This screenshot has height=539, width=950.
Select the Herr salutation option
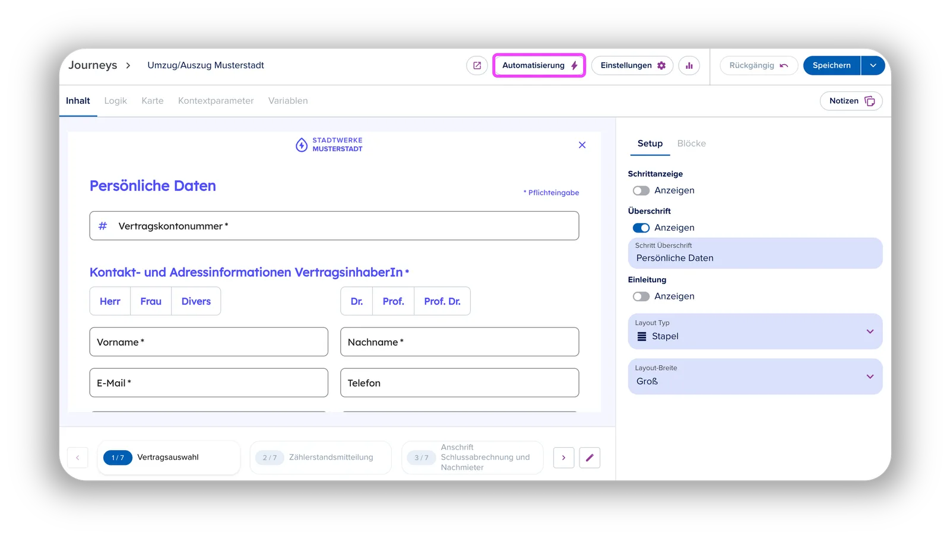coord(110,301)
